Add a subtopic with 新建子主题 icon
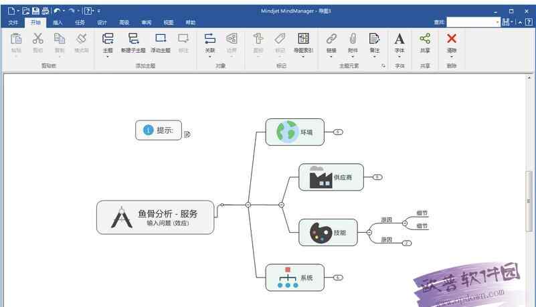The height and width of the screenshot is (307, 536). [x=133, y=39]
